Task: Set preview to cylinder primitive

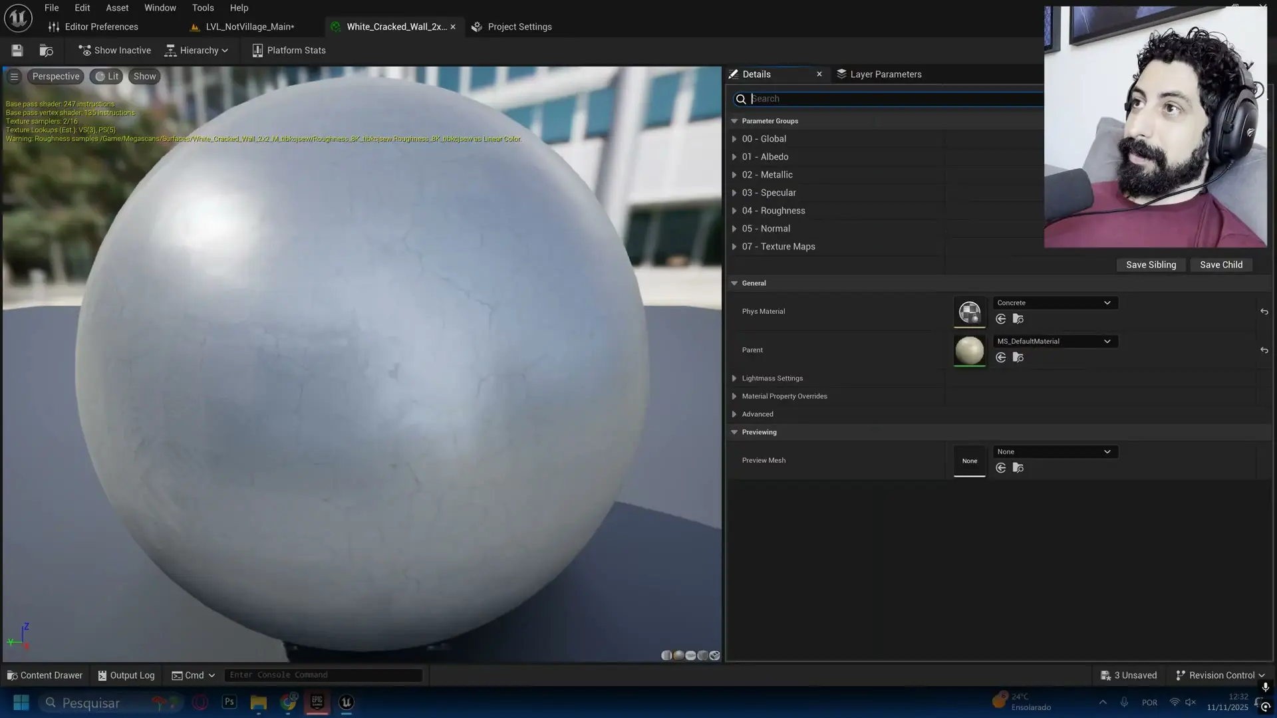Action: point(666,656)
